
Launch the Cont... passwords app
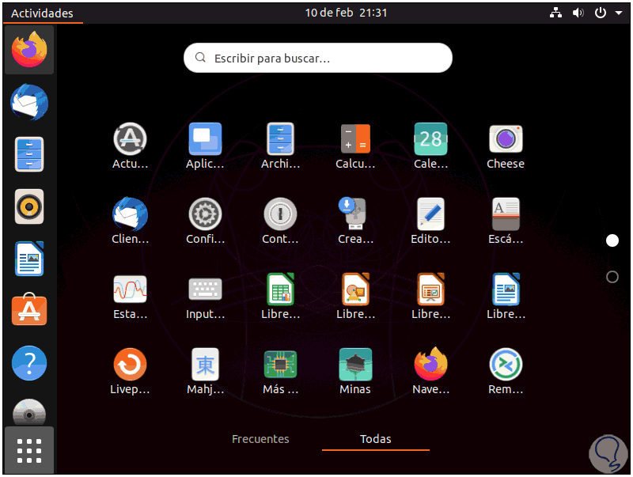coord(281,221)
